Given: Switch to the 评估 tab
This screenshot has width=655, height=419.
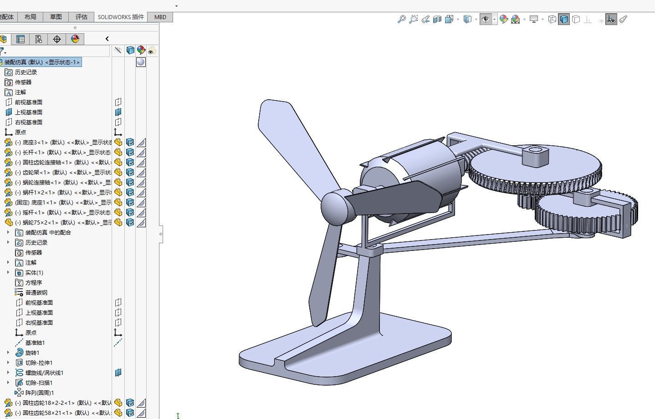Looking at the screenshot, I should 82,17.
